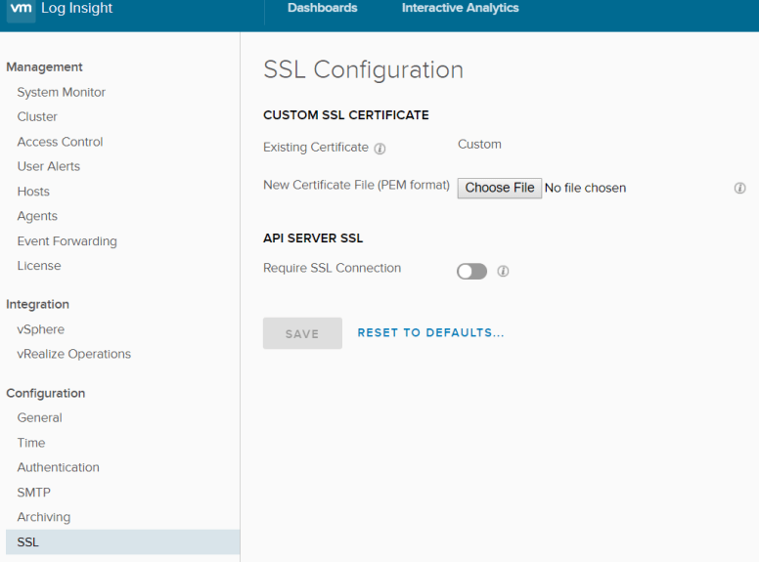Select vSphere integration
Screen dimensions: 759x562
[x=40, y=329]
